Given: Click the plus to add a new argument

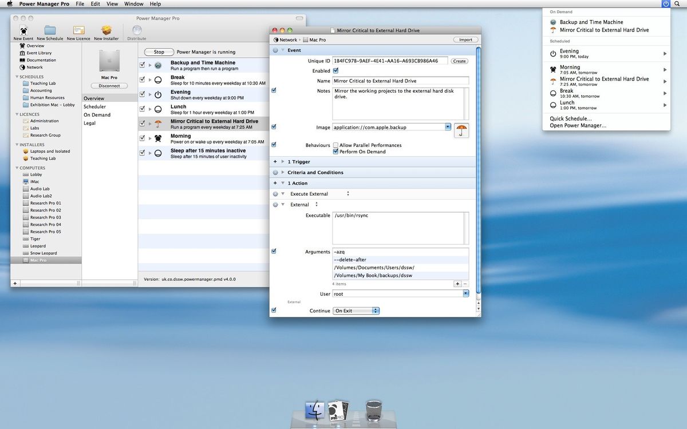Looking at the screenshot, I should (x=457, y=283).
